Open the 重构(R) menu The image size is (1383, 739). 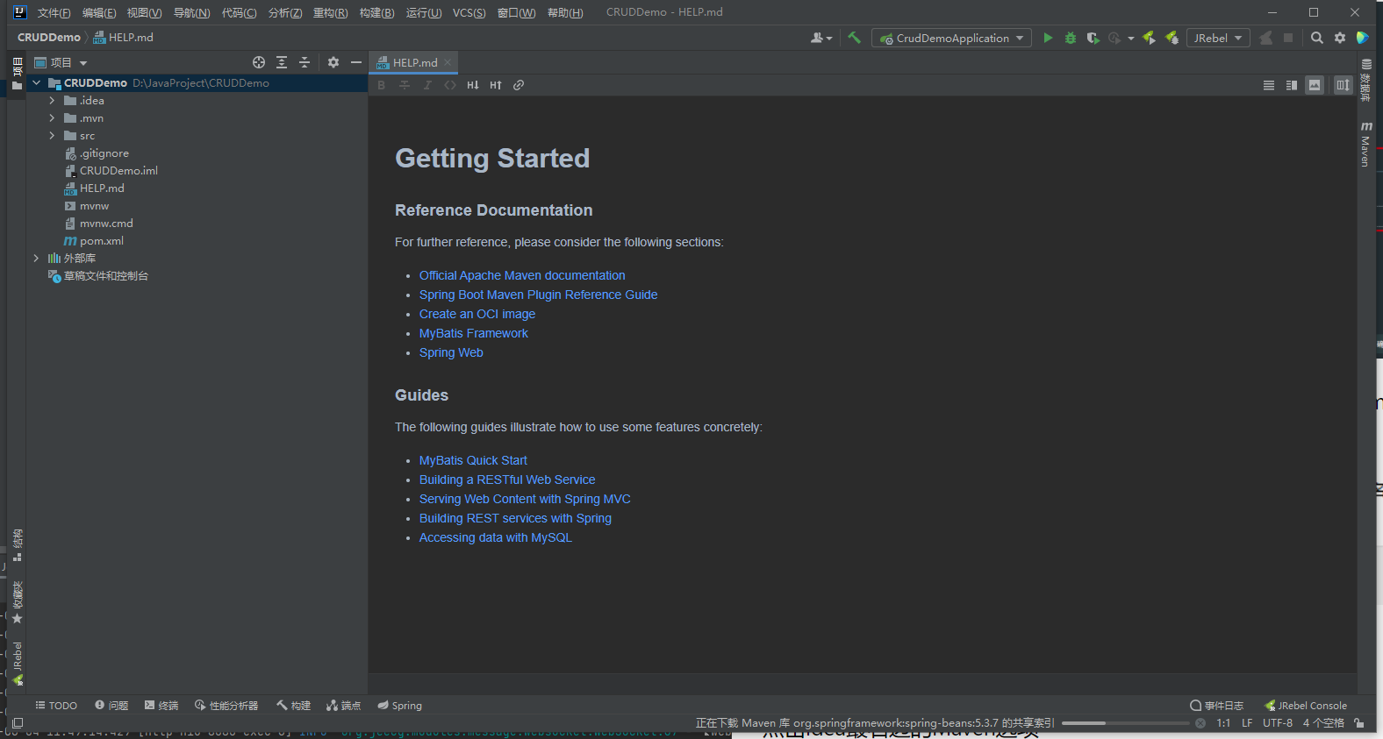pos(330,12)
